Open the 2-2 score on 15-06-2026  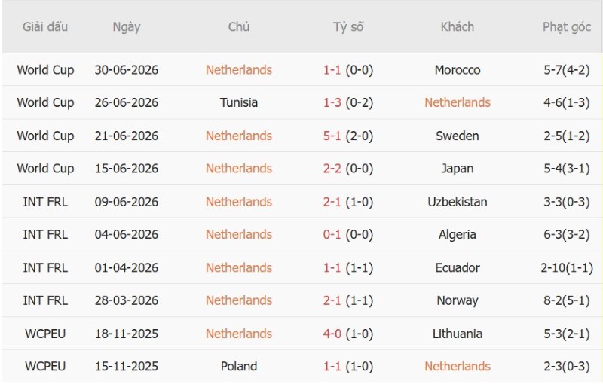pos(332,169)
